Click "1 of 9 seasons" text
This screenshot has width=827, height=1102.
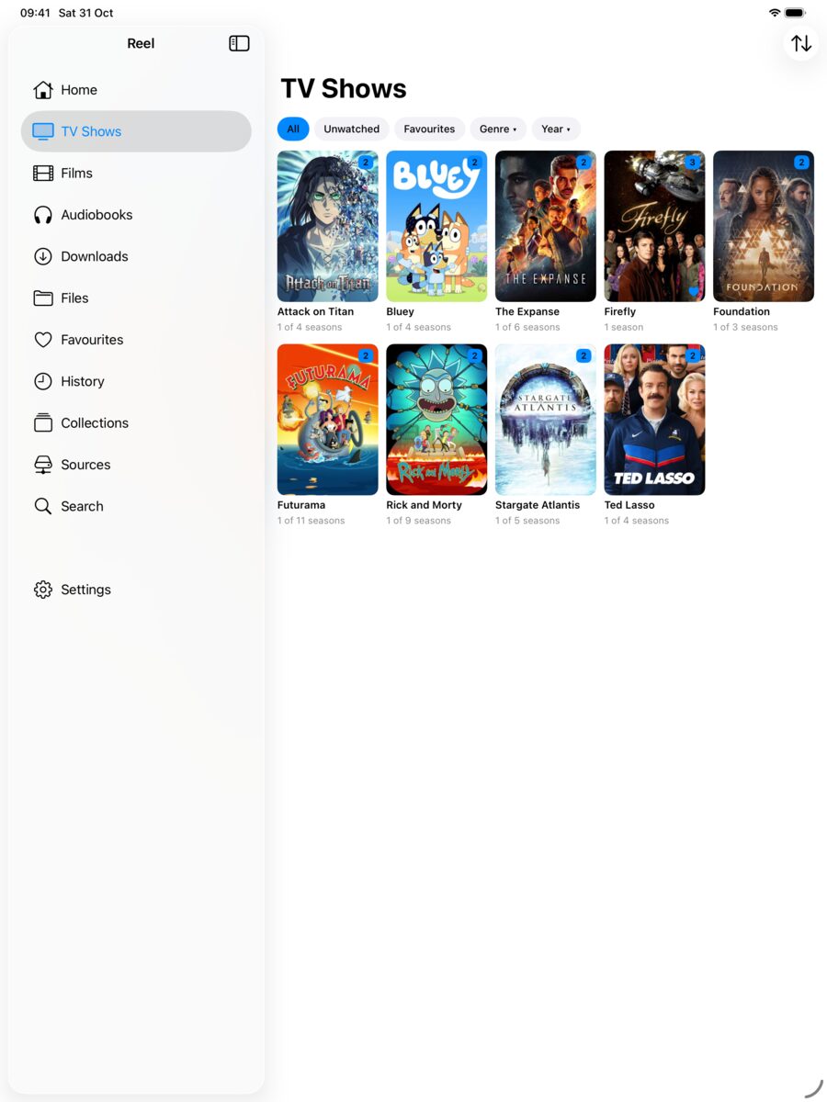[418, 521]
